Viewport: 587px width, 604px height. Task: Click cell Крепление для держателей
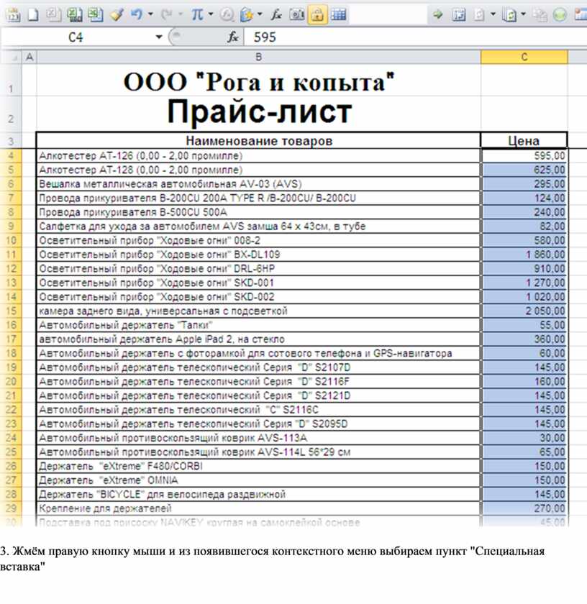(x=259, y=508)
